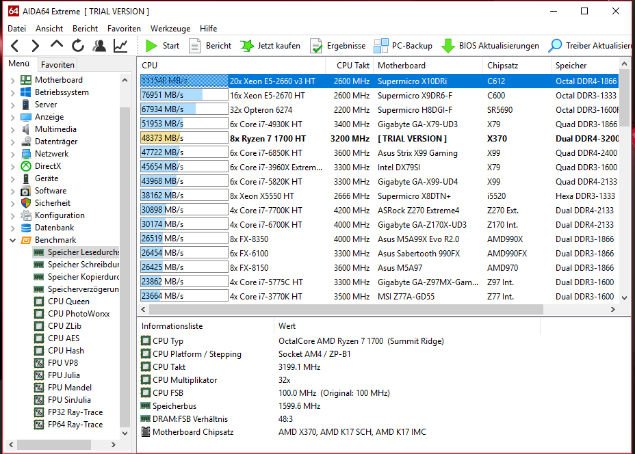The height and width of the screenshot is (454, 635).
Task: Click the Datenträger disk icon
Action: (26, 142)
